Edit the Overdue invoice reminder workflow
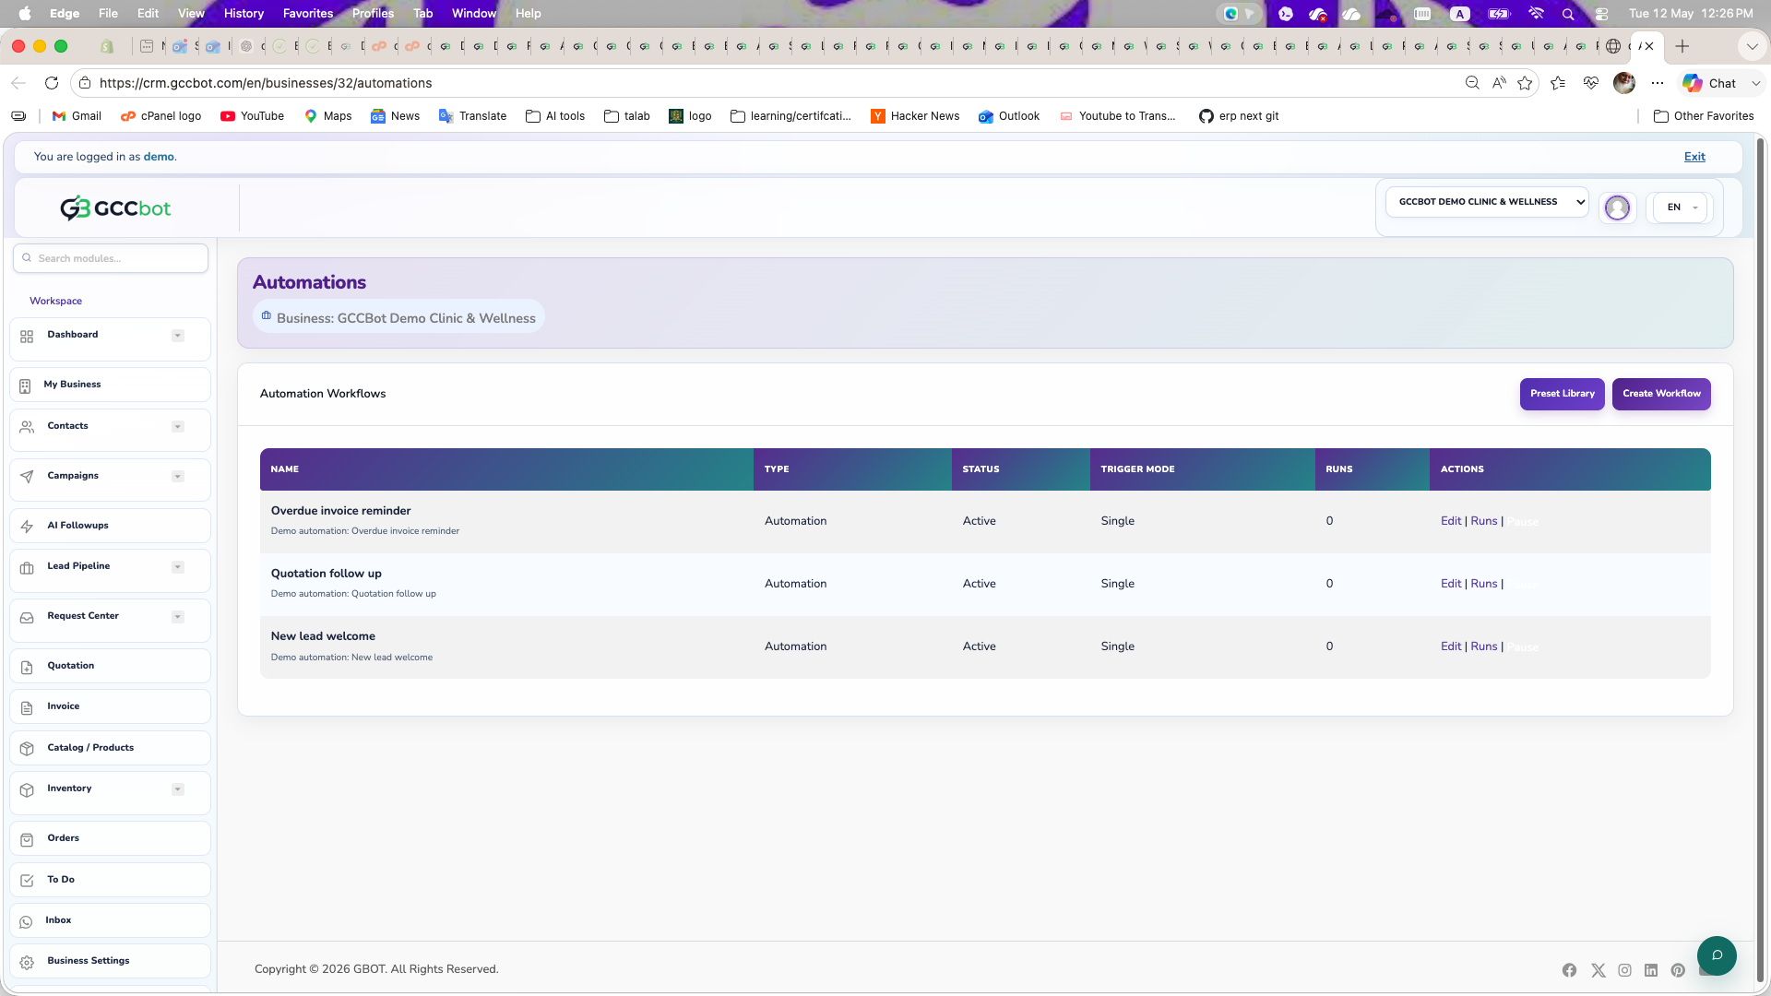Screen dimensions: 1771x996 [x=1451, y=521]
